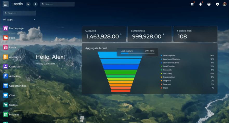Open the system settings gear icon
Image resolution: width=229 pixels, height=123 pixels.
[x=217, y=4]
